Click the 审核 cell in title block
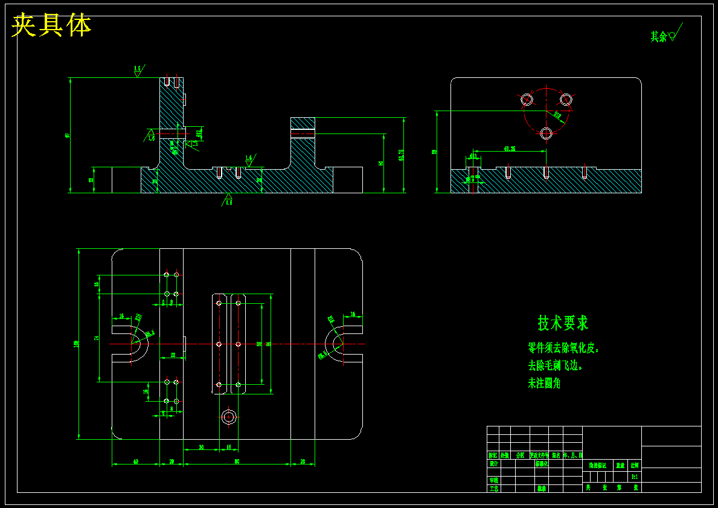718x508 pixels. [x=493, y=480]
